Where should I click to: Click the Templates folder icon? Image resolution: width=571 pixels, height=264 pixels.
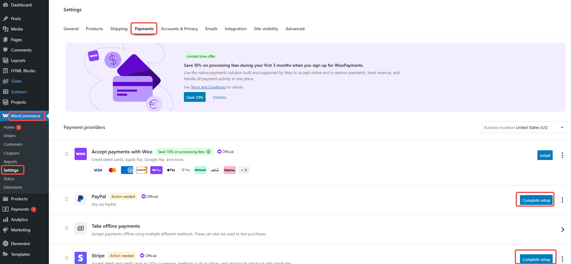(x=5, y=254)
